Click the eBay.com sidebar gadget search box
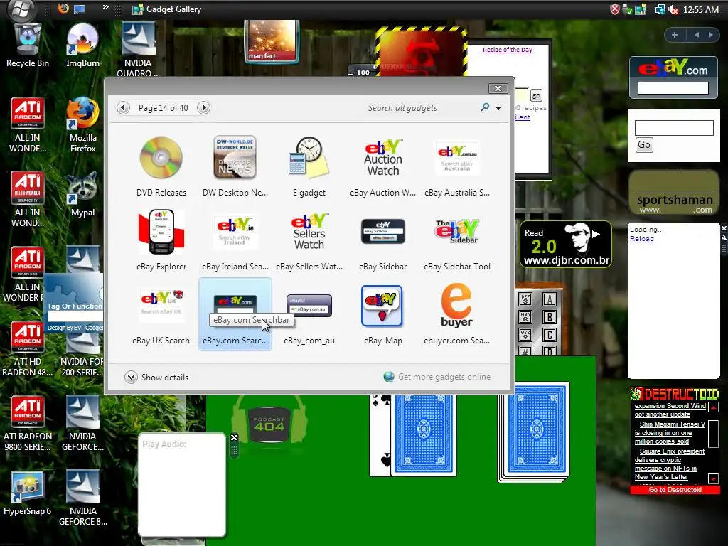 point(673,88)
